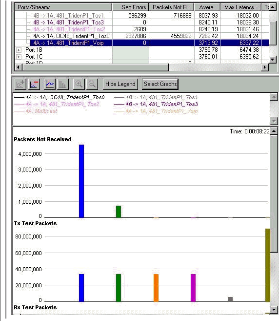The image size is (279, 321).
Task: Click the zoom in magnifier icon
Action: point(79,84)
